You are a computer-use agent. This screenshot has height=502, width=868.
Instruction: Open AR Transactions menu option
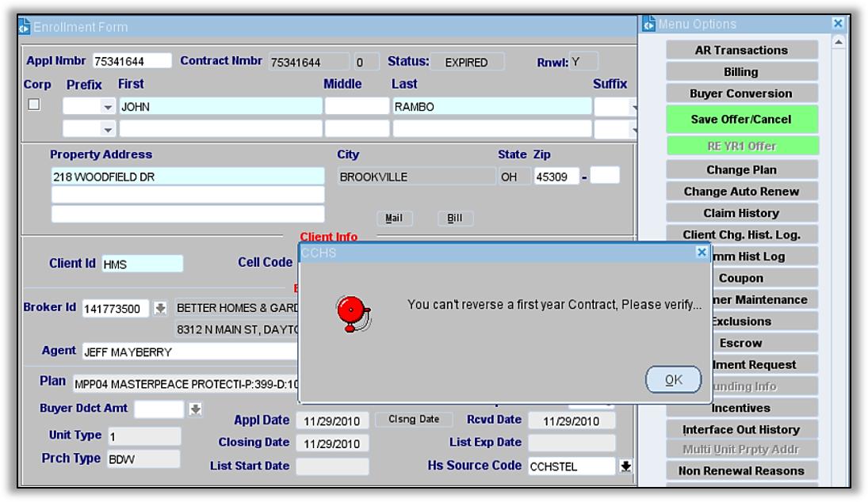click(742, 51)
